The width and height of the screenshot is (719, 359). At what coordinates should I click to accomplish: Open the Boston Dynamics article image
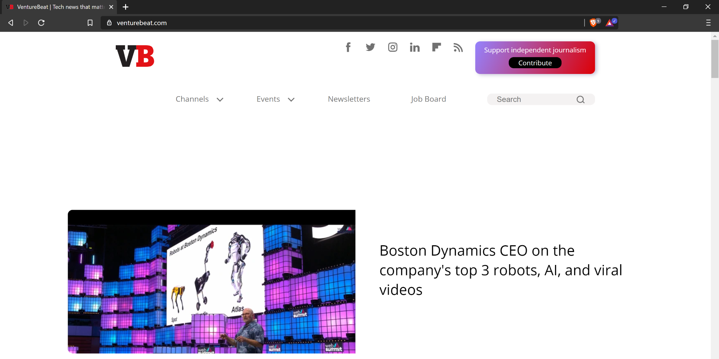pyautogui.click(x=211, y=281)
